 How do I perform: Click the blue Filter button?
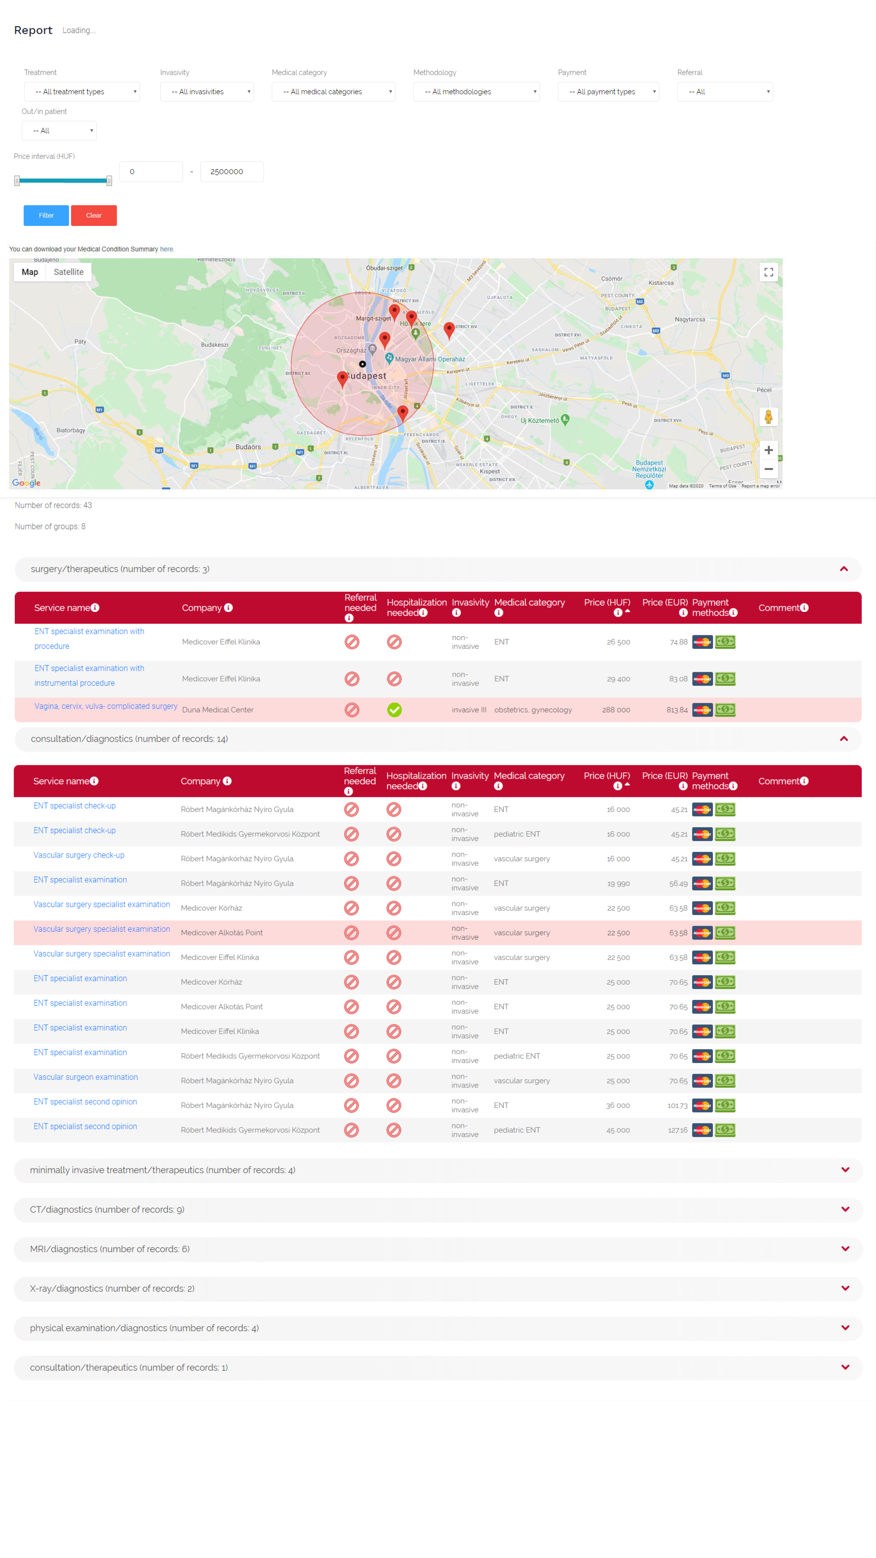pyautogui.click(x=46, y=215)
